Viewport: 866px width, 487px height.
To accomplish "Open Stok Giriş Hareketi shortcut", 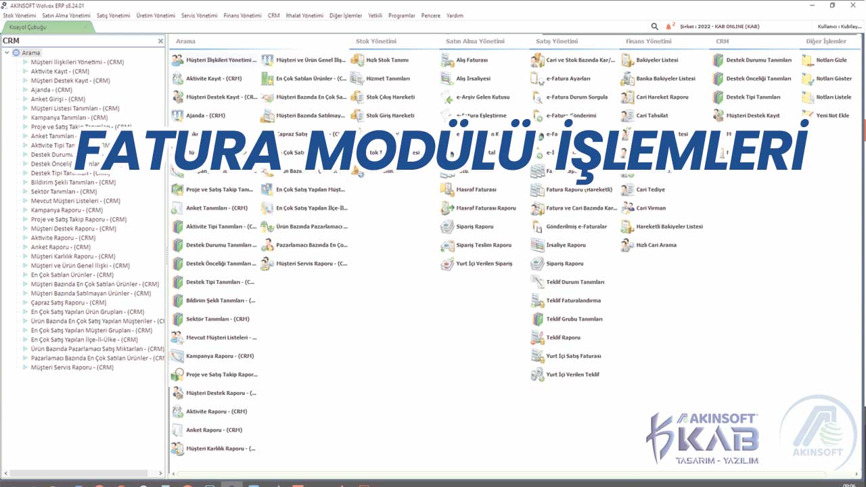I will click(x=382, y=116).
